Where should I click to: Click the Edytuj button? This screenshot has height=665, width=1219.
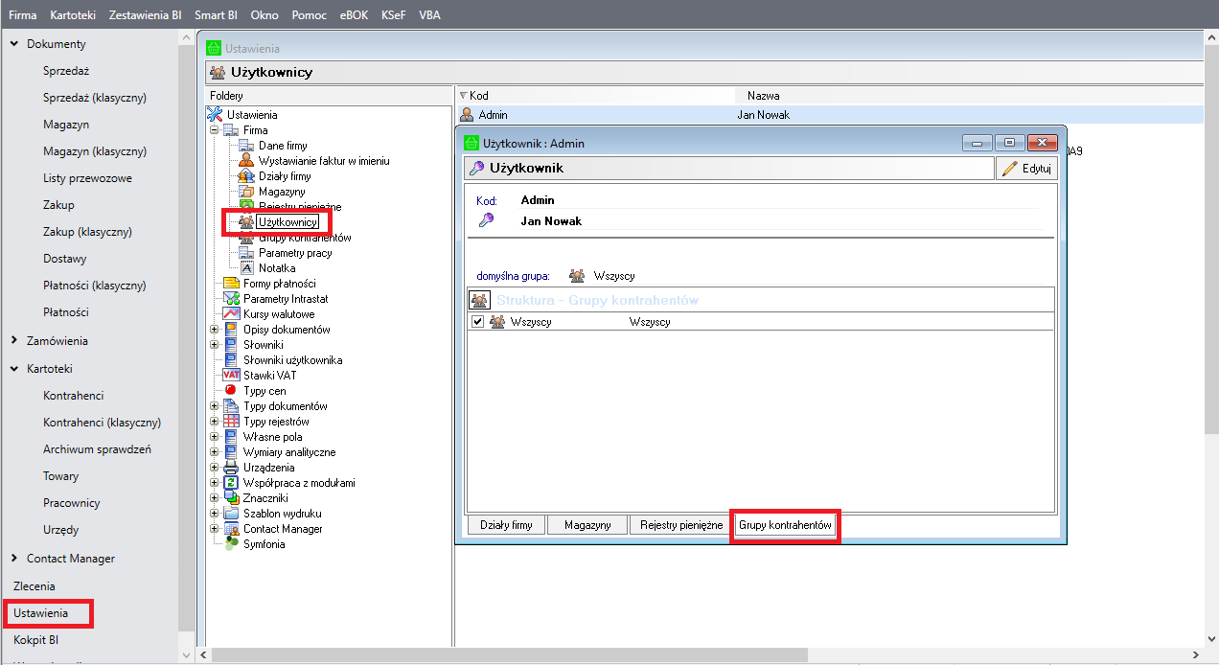pyautogui.click(x=1026, y=169)
